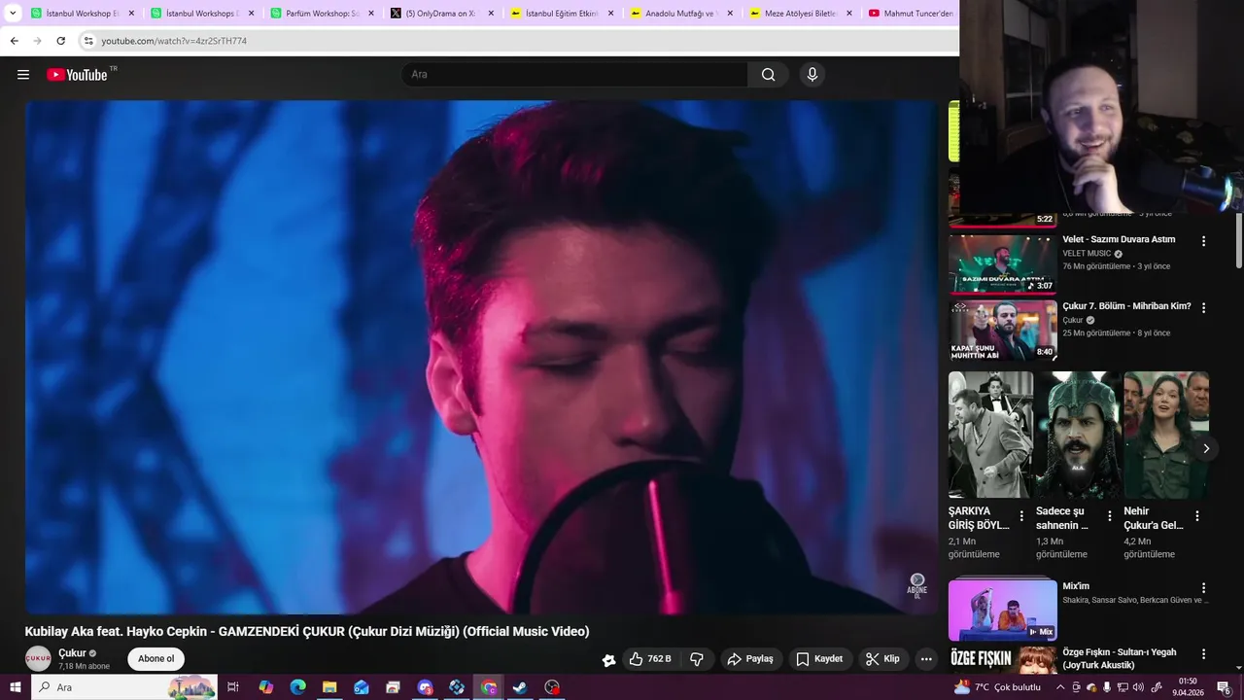The height and width of the screenshot is (700, 1244).
Task: Open Task View on the taskbar
Action: click(x=233, y=687)
